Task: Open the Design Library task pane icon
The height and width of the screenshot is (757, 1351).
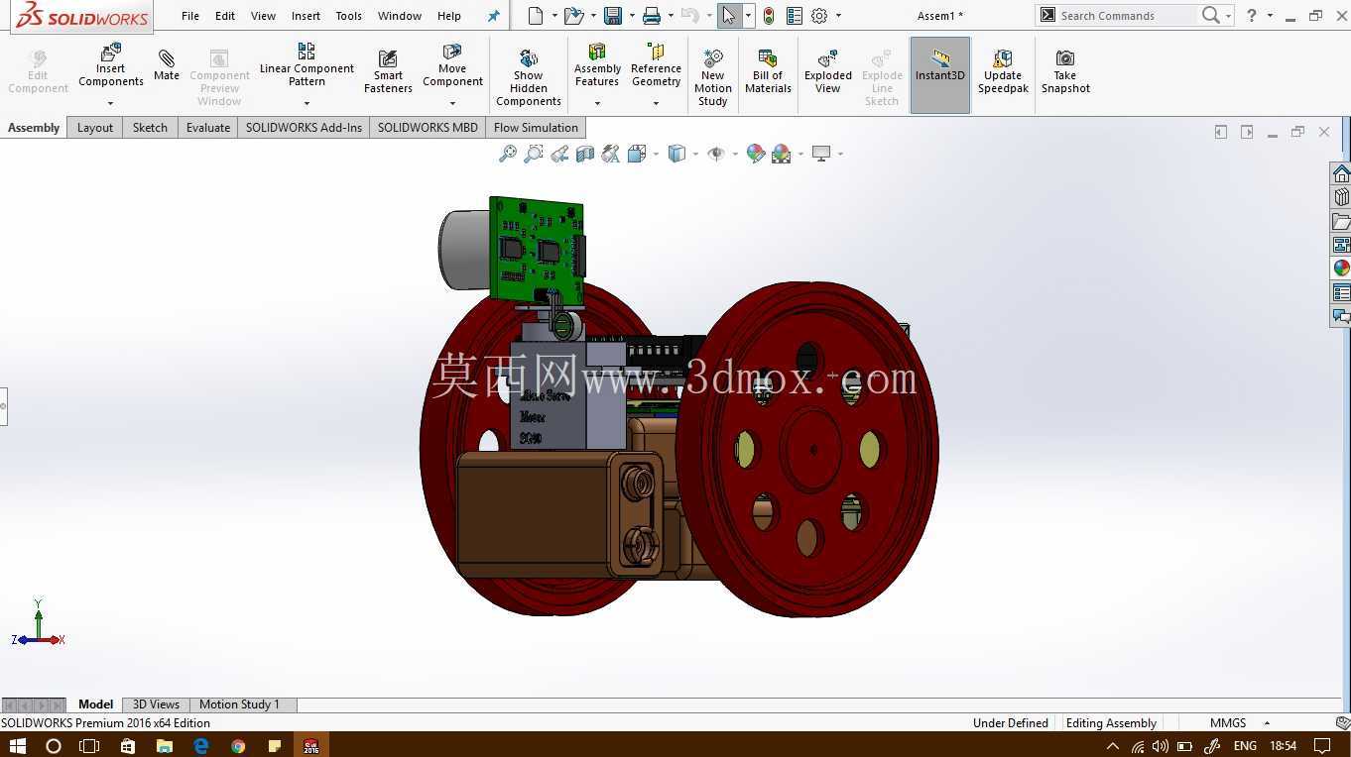Action: [x=1341, y=197]
